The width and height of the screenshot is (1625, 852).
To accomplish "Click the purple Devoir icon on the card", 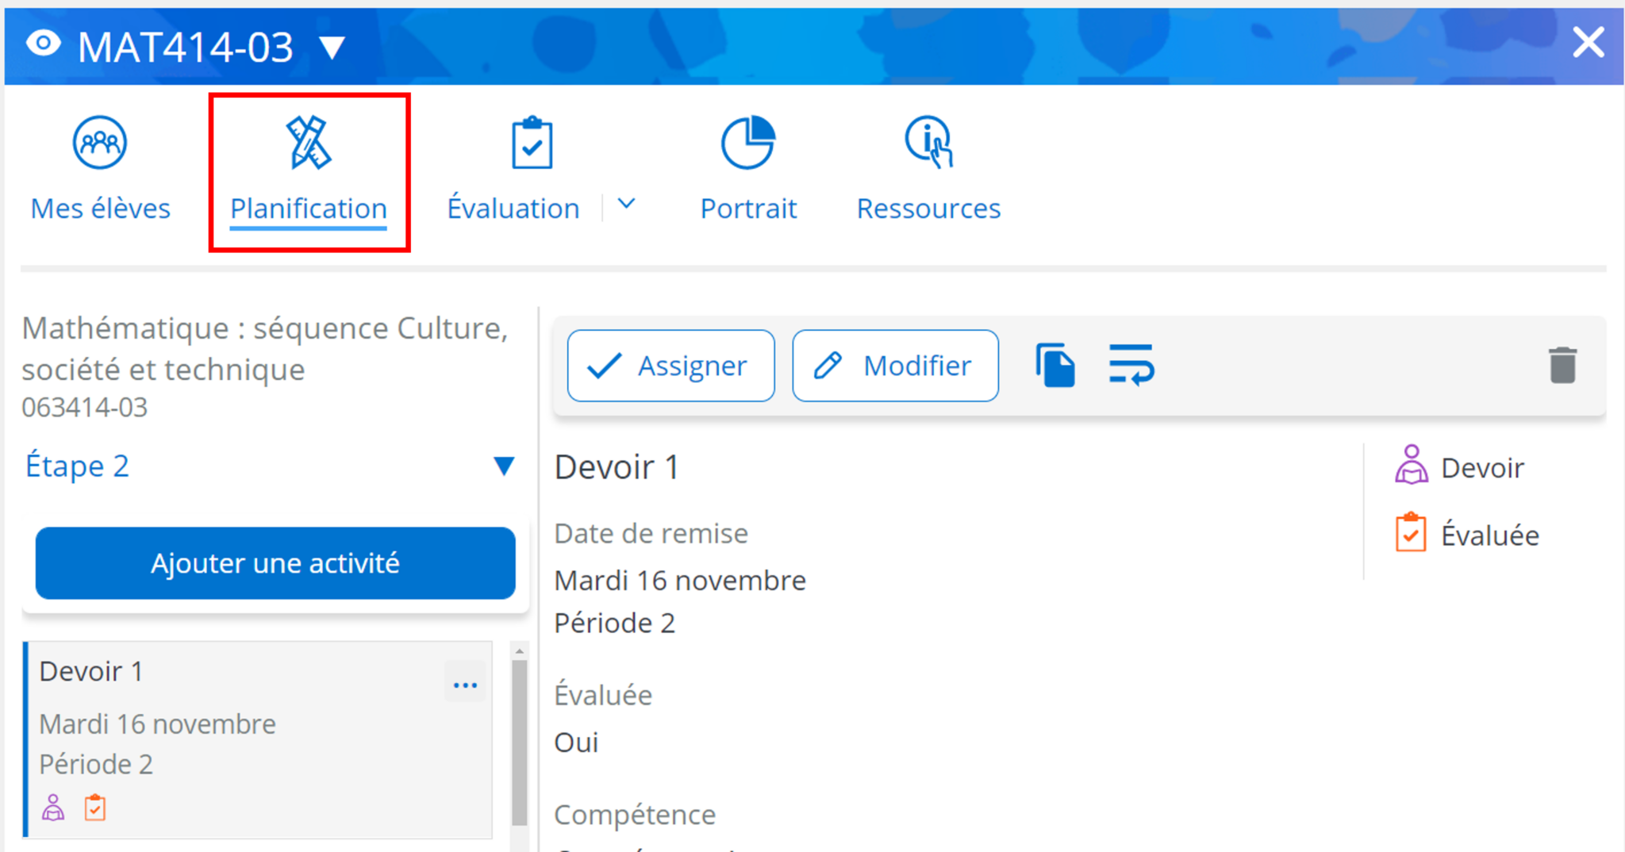I will coord(52,808).
